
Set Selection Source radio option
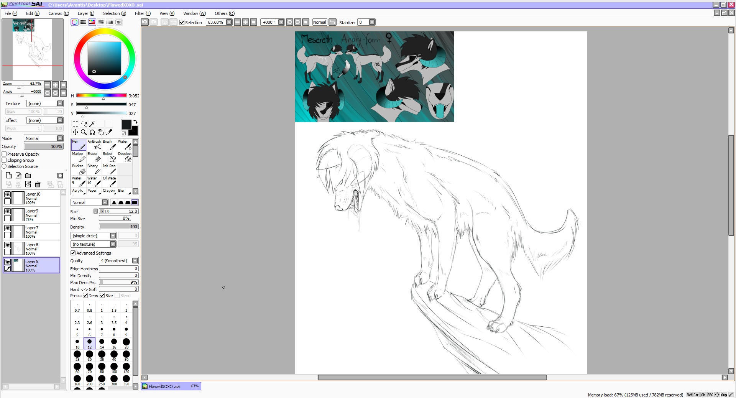coord(4,166)
